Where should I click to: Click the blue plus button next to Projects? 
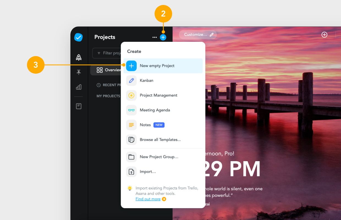[x=163, y=37]
